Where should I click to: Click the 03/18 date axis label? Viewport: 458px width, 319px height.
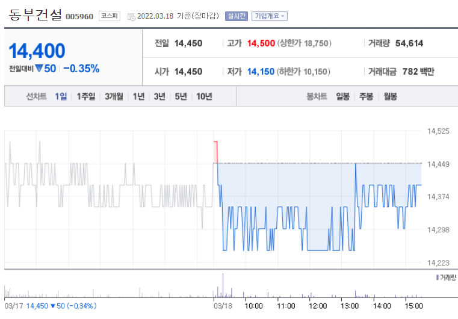coord(223,306)
